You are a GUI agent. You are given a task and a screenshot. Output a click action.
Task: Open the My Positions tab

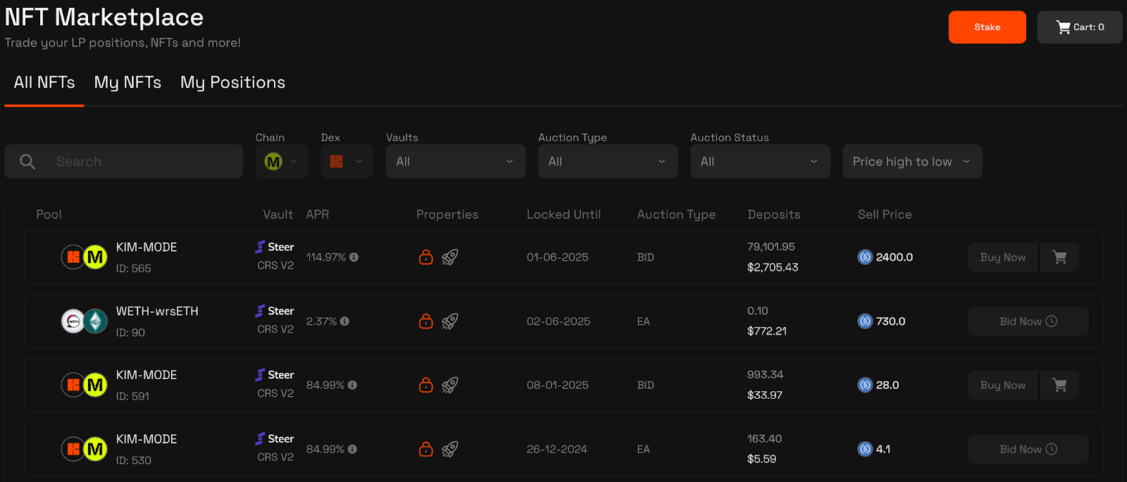(232, 82)
